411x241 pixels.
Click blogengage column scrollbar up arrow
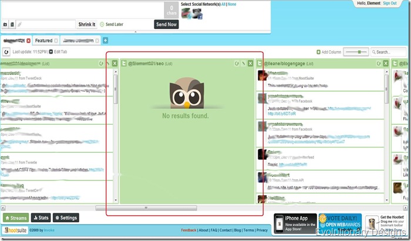coord(386,72)
